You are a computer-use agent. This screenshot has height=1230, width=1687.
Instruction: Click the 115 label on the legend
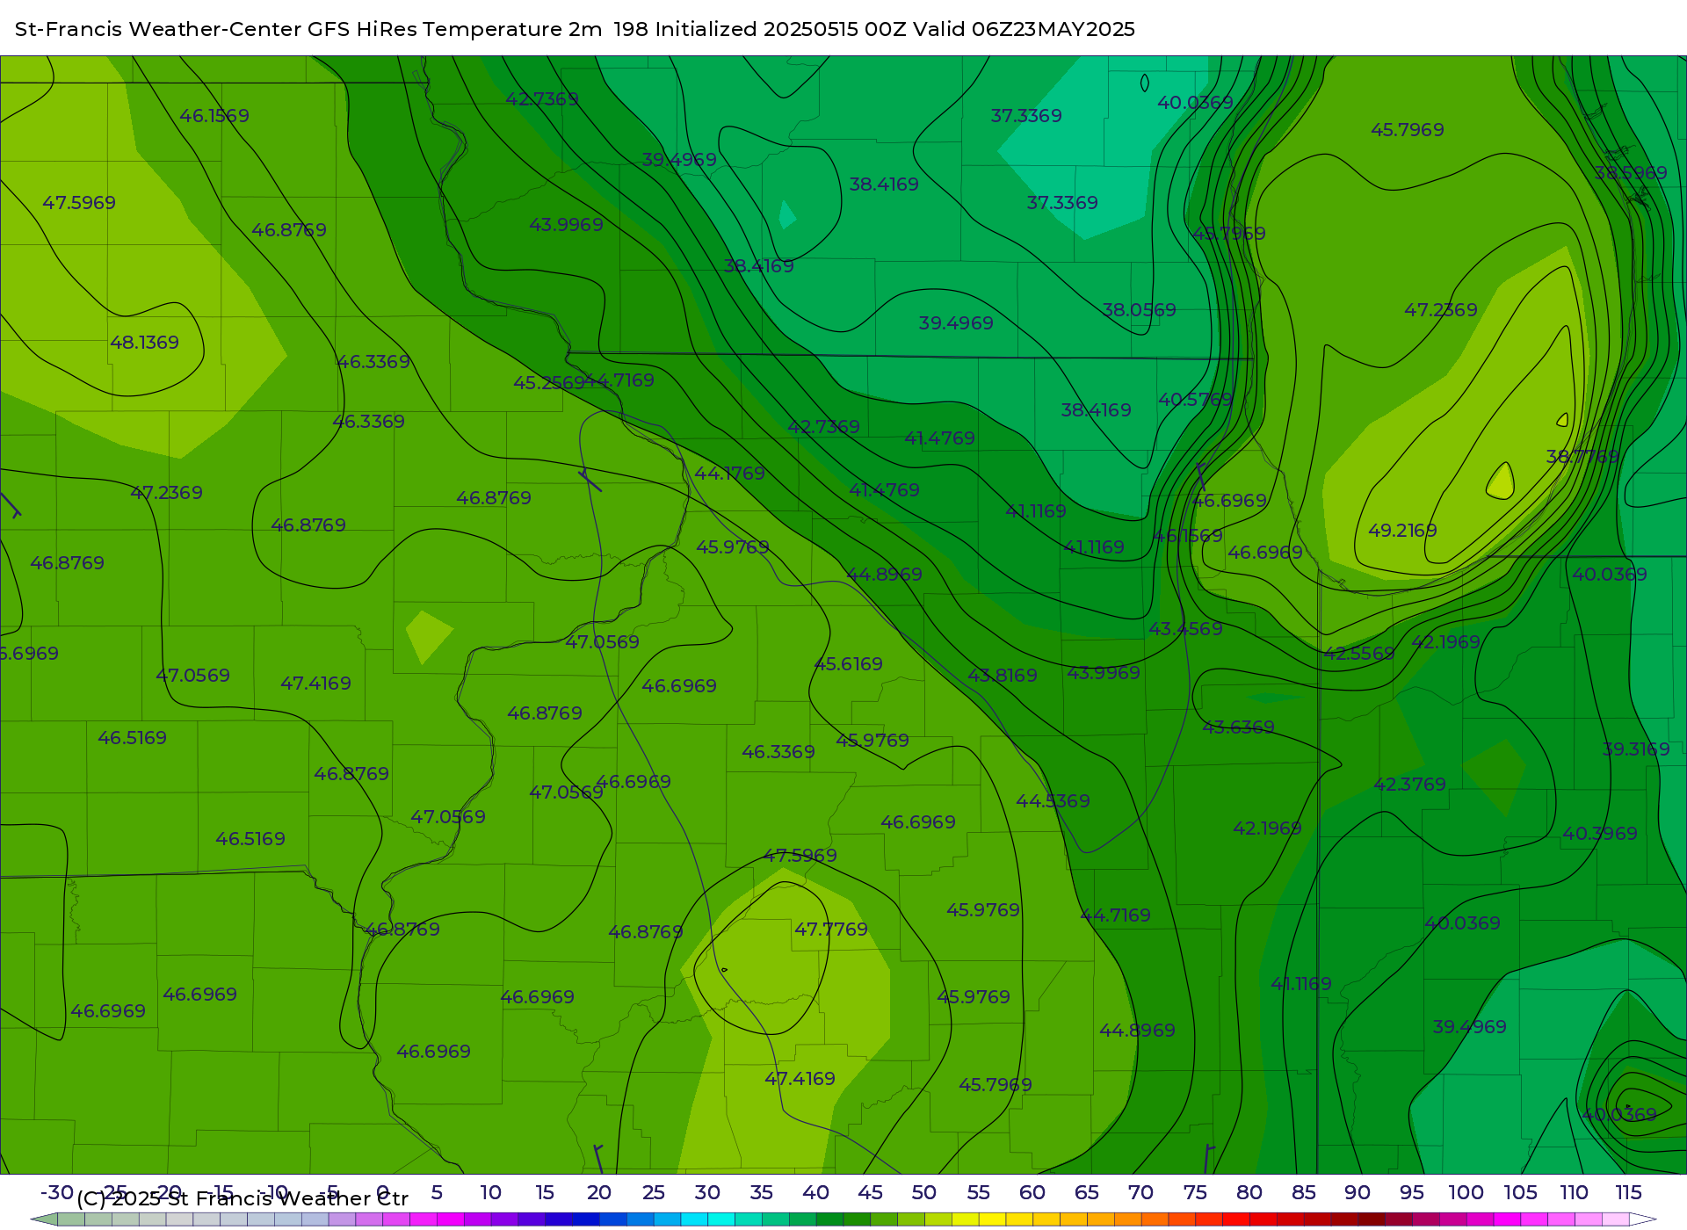pos(1628,1193)
